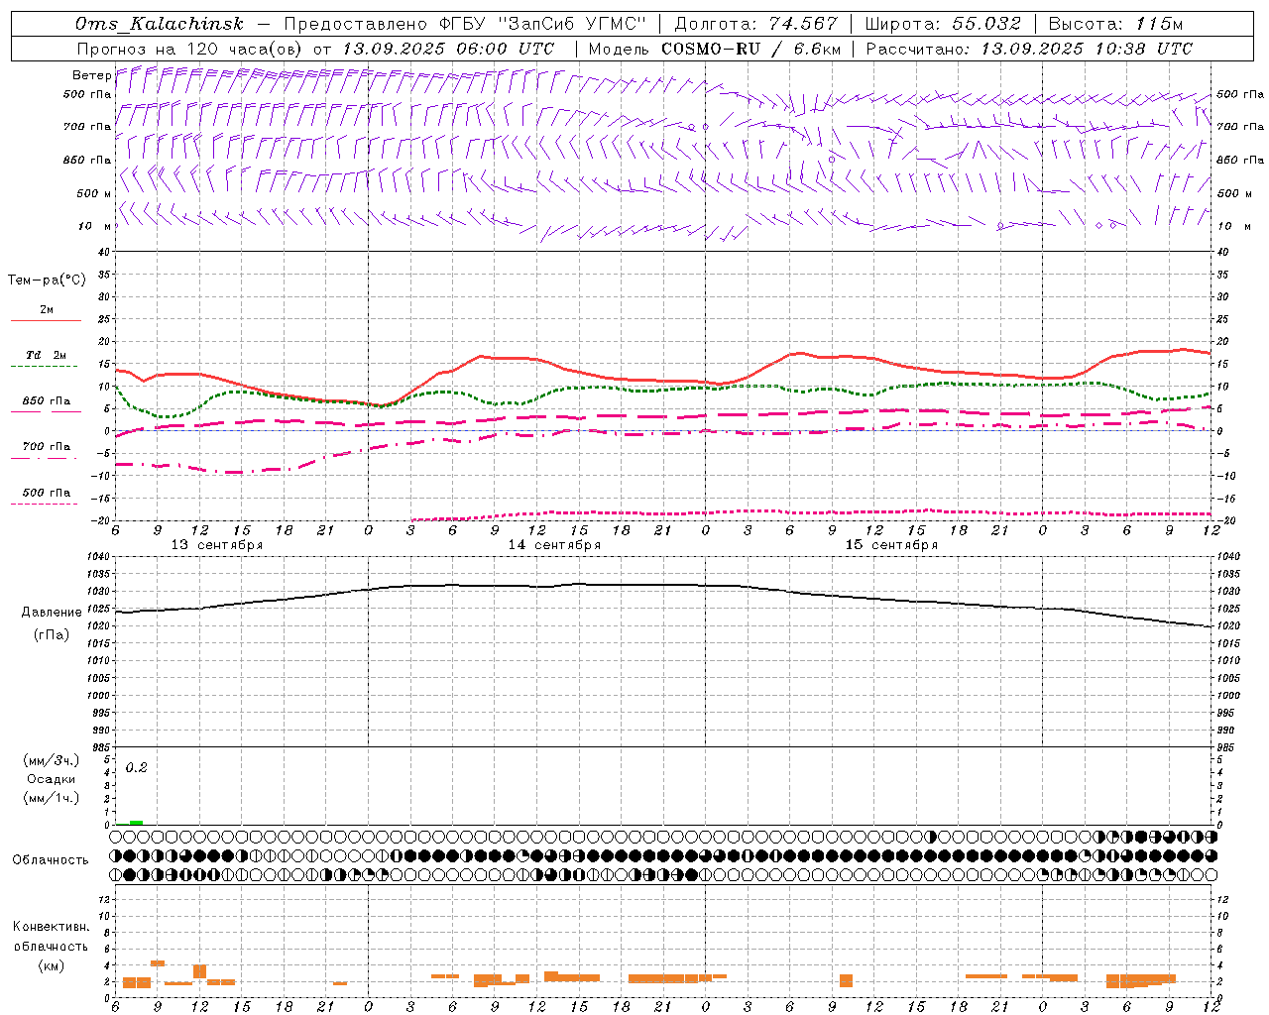Image resolution: width=1269 pixels, height=1015 pixels.
Task: Click the 'Облачность' cloud cover label
Action: click(x=51, y=860)
